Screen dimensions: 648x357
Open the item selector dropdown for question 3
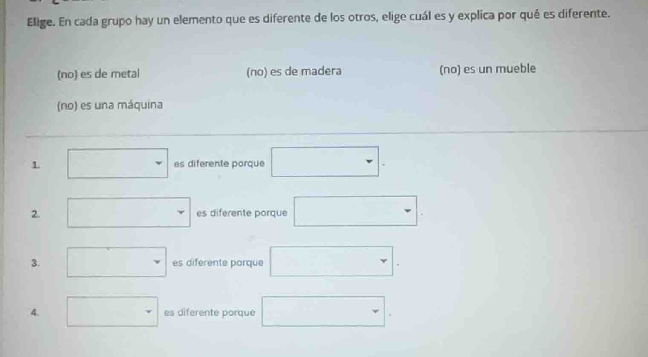[116, 262]
